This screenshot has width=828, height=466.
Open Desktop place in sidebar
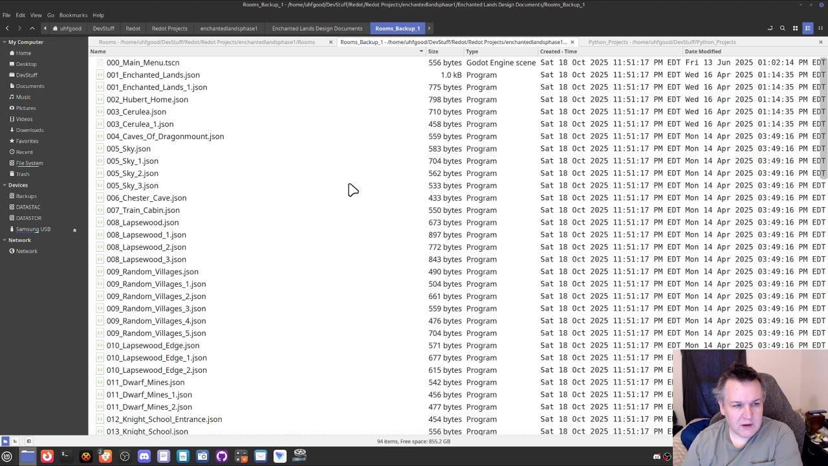click(x=26, y=64)
